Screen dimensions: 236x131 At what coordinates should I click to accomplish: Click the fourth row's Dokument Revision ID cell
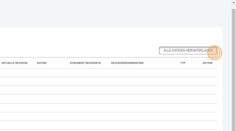pos(85,99)
